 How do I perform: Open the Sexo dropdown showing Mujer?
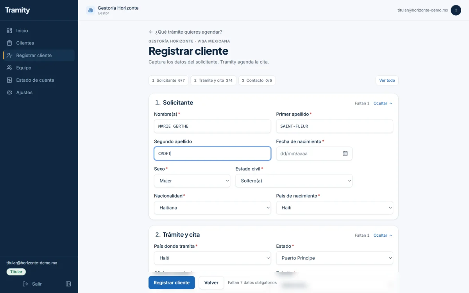tap(192, 181)
